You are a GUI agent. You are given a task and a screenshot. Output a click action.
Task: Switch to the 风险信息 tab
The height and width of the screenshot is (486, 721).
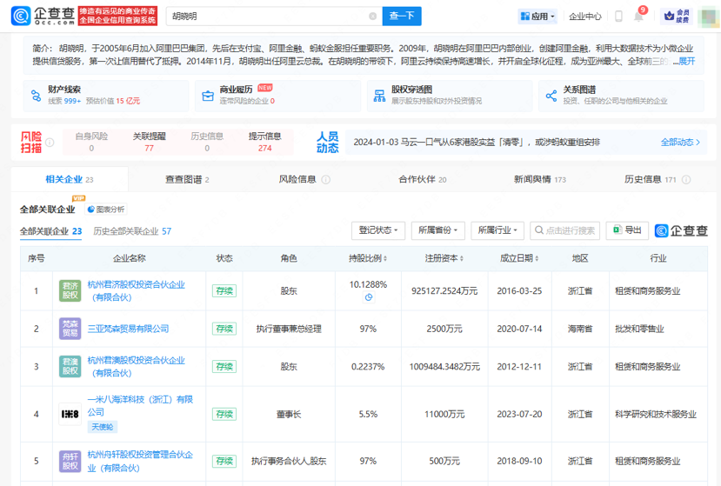(x=297, y=180)
